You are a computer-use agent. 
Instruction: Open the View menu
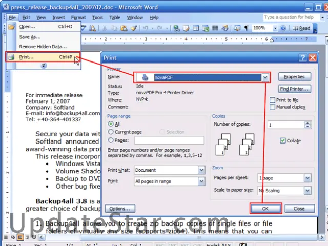point(41,18)
